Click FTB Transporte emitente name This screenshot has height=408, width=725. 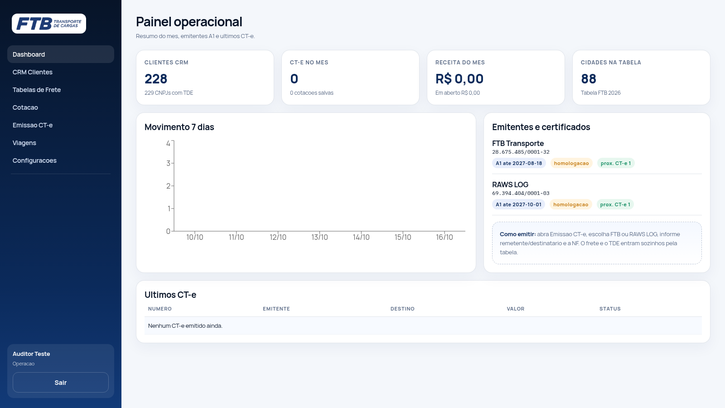click(x=518, y=143)
